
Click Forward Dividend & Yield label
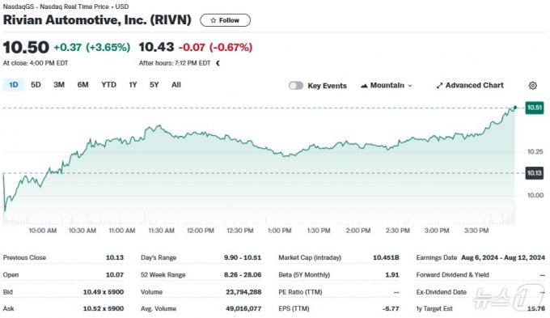[x=452, y=275]
